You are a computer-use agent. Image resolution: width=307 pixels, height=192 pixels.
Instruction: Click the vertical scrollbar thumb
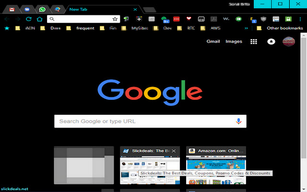304,98
